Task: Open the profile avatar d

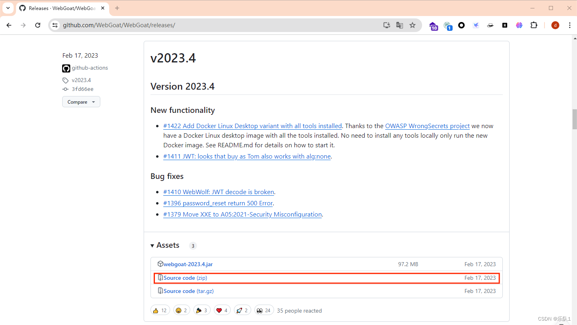Action: [555, 25]
